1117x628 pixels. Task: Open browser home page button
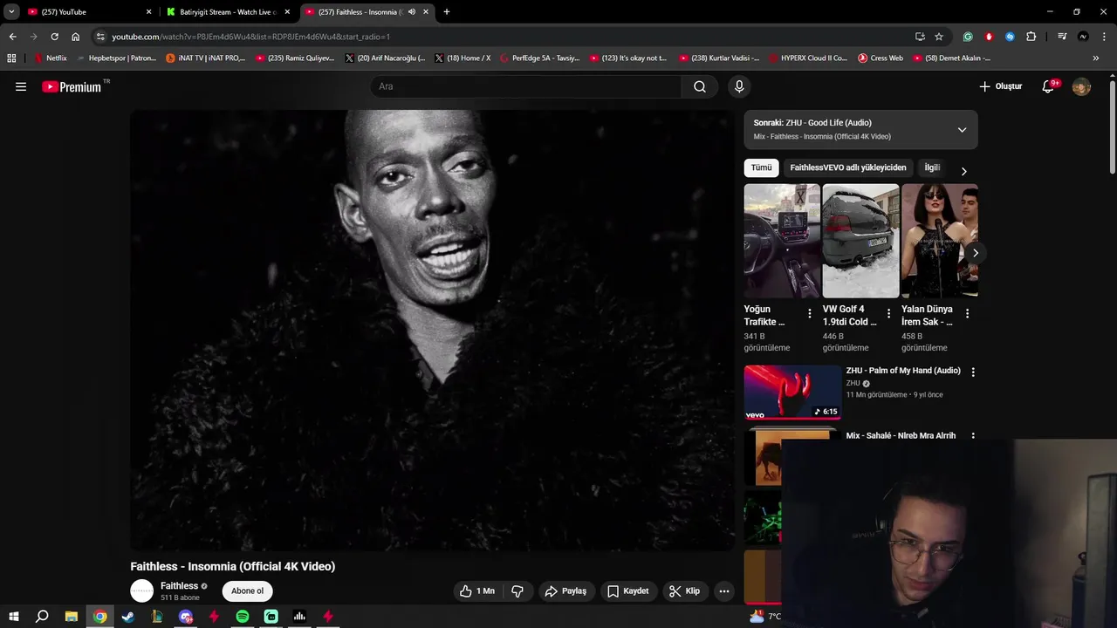[x=76, y=37]
